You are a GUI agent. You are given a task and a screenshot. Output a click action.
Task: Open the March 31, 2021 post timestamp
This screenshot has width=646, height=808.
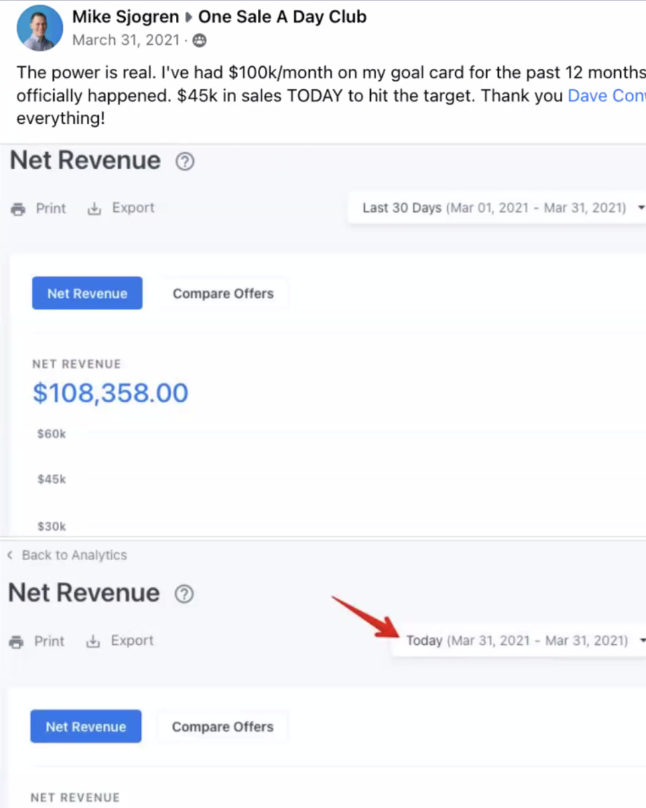coord(126,40)
